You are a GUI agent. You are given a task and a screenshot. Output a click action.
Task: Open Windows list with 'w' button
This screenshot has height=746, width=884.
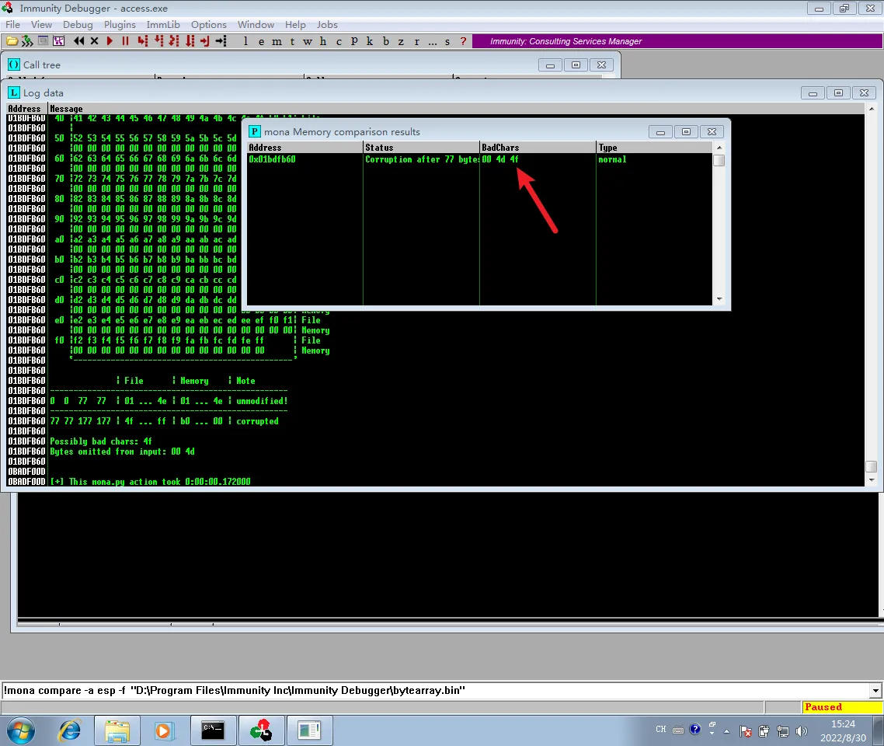[308, 41]
